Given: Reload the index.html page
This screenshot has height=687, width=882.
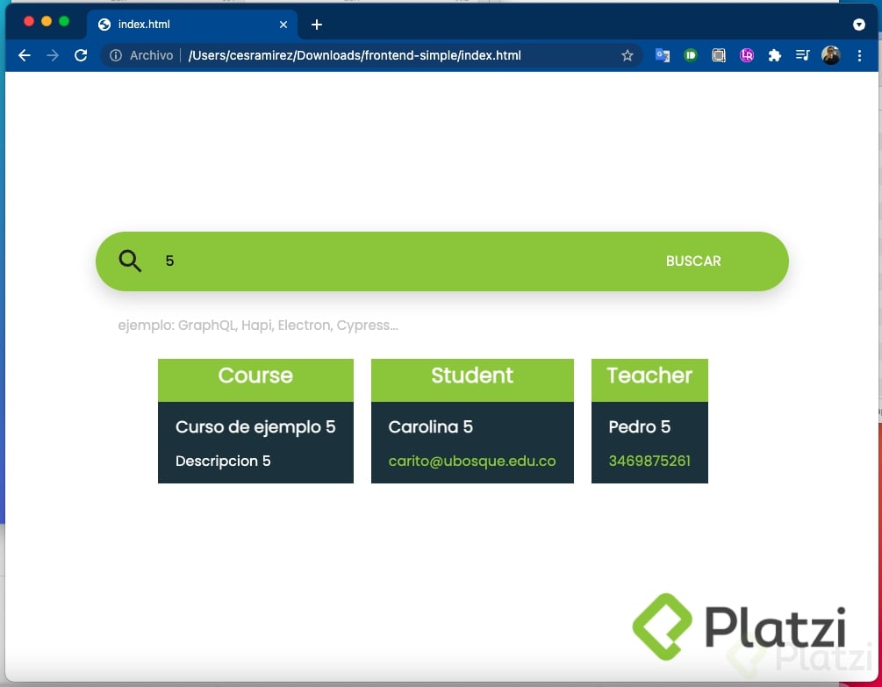Looking at the screenshot, I should pos(81,55).
